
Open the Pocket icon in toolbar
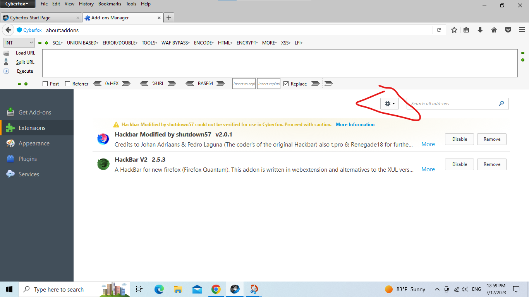coord(508,30)
